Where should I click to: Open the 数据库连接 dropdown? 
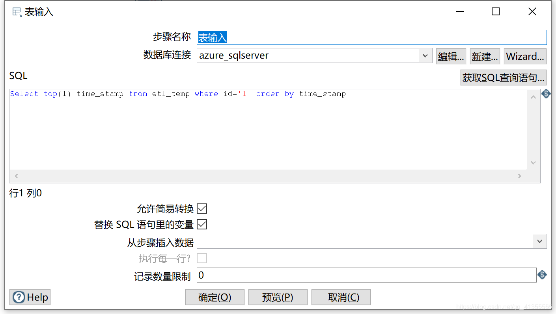click(425, 56)
